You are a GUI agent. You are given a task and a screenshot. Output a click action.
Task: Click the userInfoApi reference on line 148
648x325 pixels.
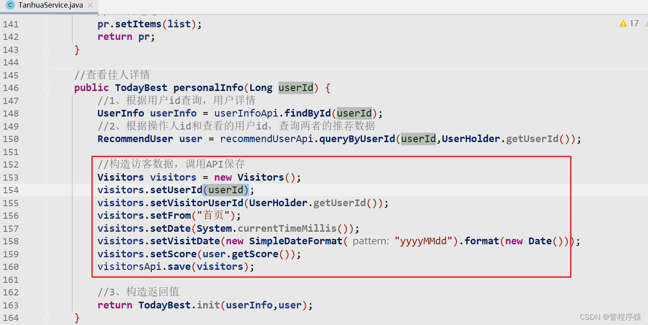(x=246, y=113)
